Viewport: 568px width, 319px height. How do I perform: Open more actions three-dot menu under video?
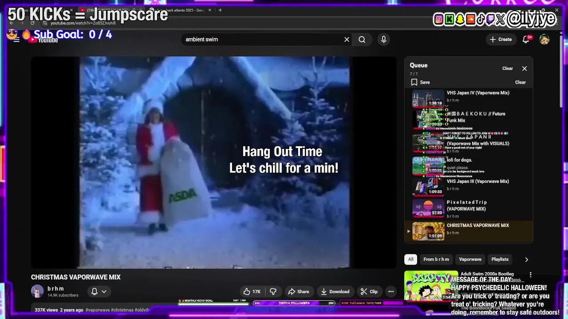coord(391,292)
